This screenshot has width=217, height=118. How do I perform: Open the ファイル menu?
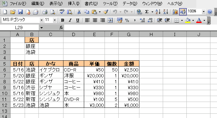(x=18, y=4)
